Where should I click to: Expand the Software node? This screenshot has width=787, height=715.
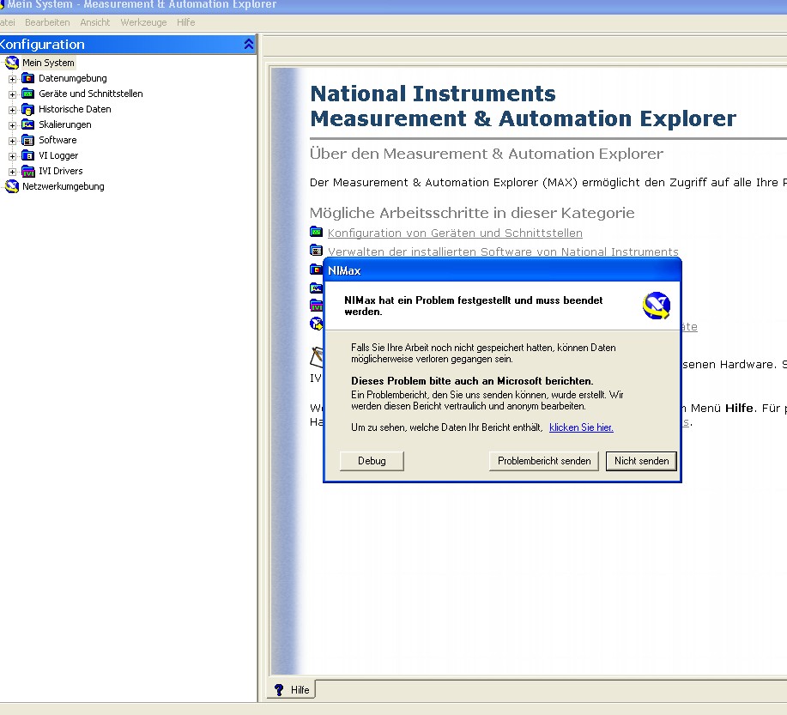(12, 141)
